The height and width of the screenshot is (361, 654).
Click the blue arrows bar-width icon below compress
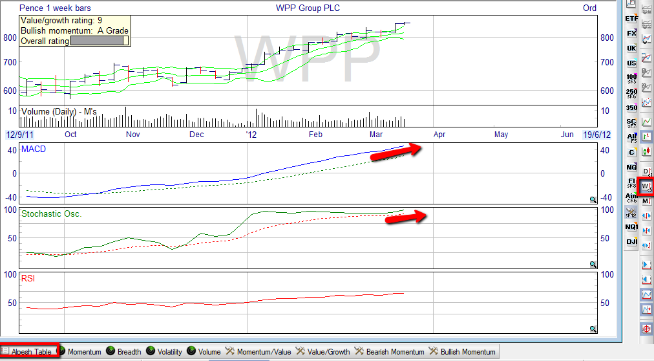pos(646,245)
